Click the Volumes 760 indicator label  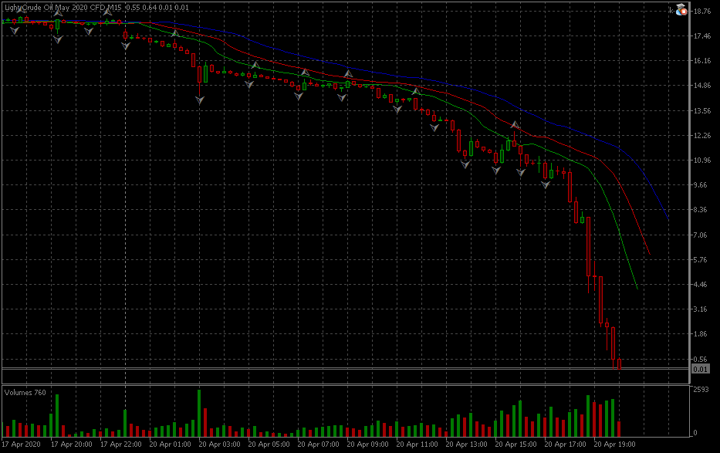(x=25, y=393)
